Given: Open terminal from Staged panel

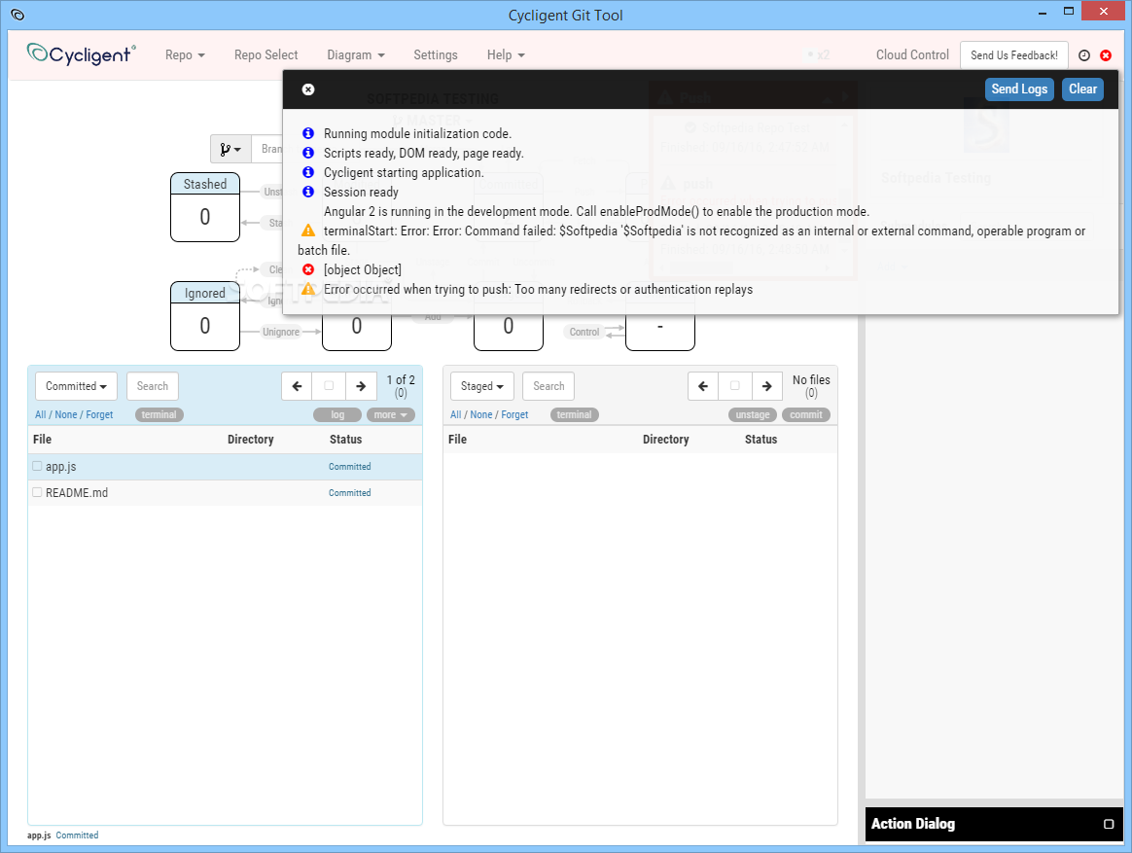Looking at the screenshot, I should [x=574, y=414].
